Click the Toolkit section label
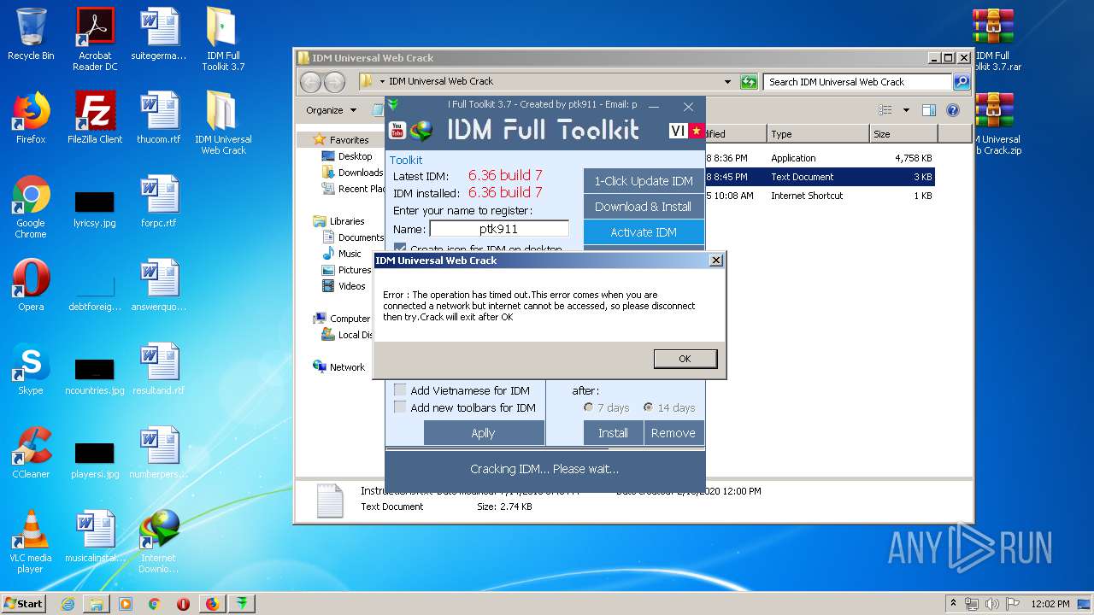Image resolution: width=1094 pixels, height=615 pixels. click(x=406, y=160)
